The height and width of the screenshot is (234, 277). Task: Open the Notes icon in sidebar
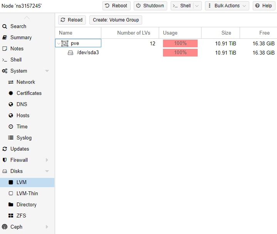[5, 49]
